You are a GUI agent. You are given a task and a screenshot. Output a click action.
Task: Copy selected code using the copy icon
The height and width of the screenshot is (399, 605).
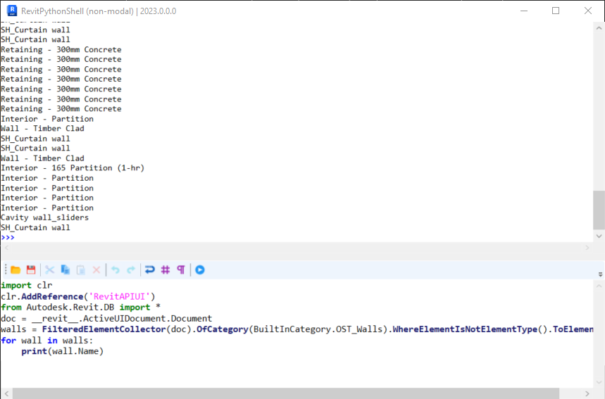[66, 270]
